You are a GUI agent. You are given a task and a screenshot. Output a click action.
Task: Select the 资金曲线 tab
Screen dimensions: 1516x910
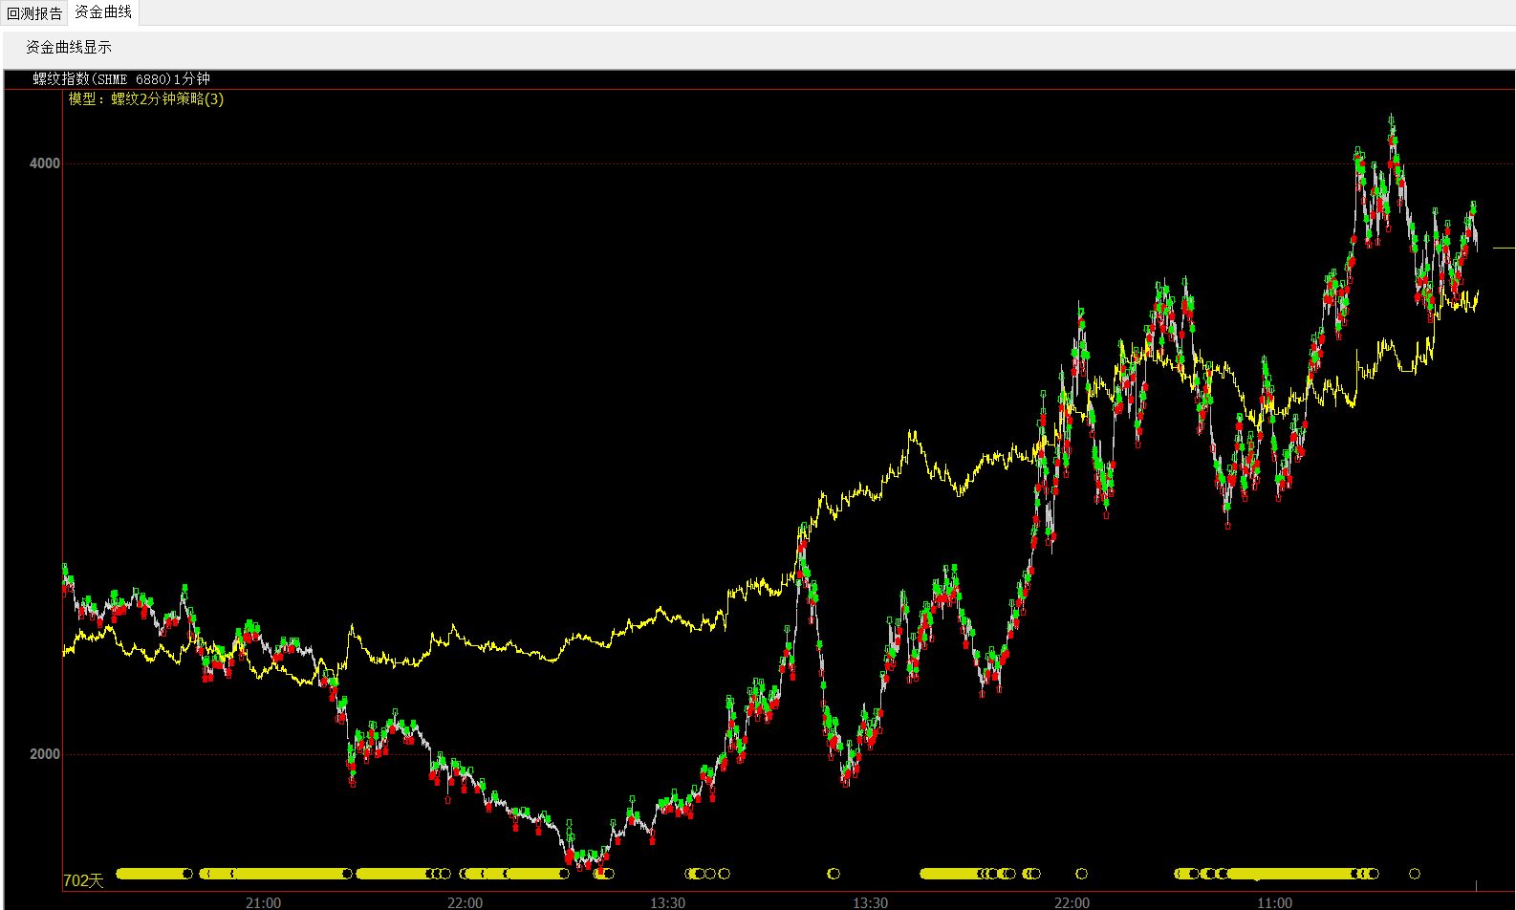coord(103,12)
